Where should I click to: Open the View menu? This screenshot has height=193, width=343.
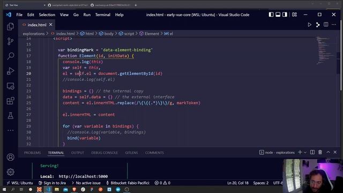(64, 14)
